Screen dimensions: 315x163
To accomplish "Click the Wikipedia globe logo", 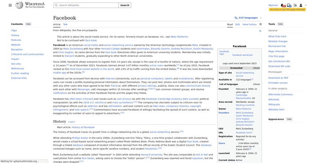I will [19, 5].
